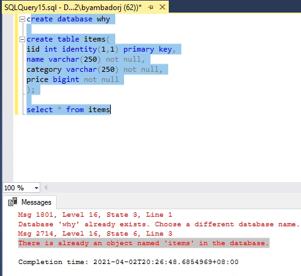Viewport: 301px width, 276px height.
Task: Select the highlighted 'items' object error message
Action: coord(144,243)
